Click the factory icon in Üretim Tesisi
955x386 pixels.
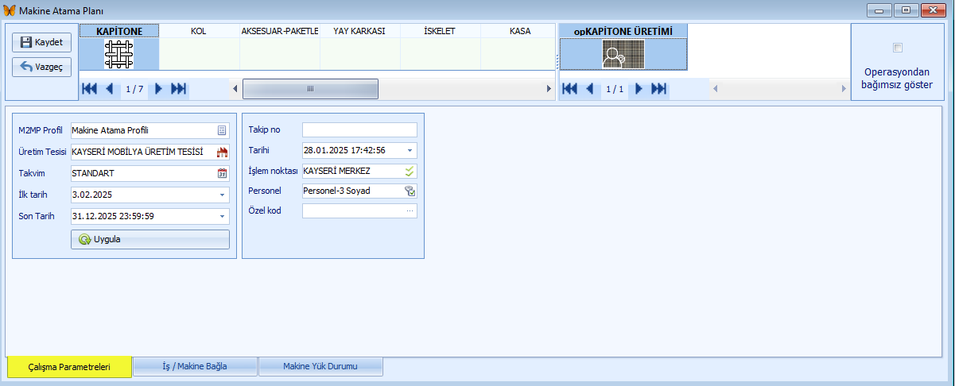coord(222,152)
